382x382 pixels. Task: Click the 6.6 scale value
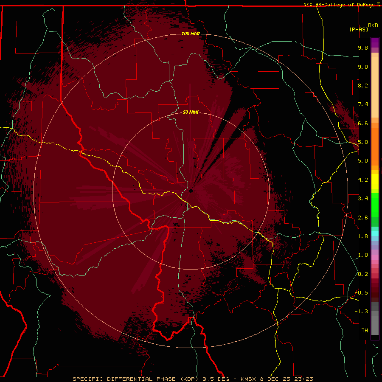(363, 123)
